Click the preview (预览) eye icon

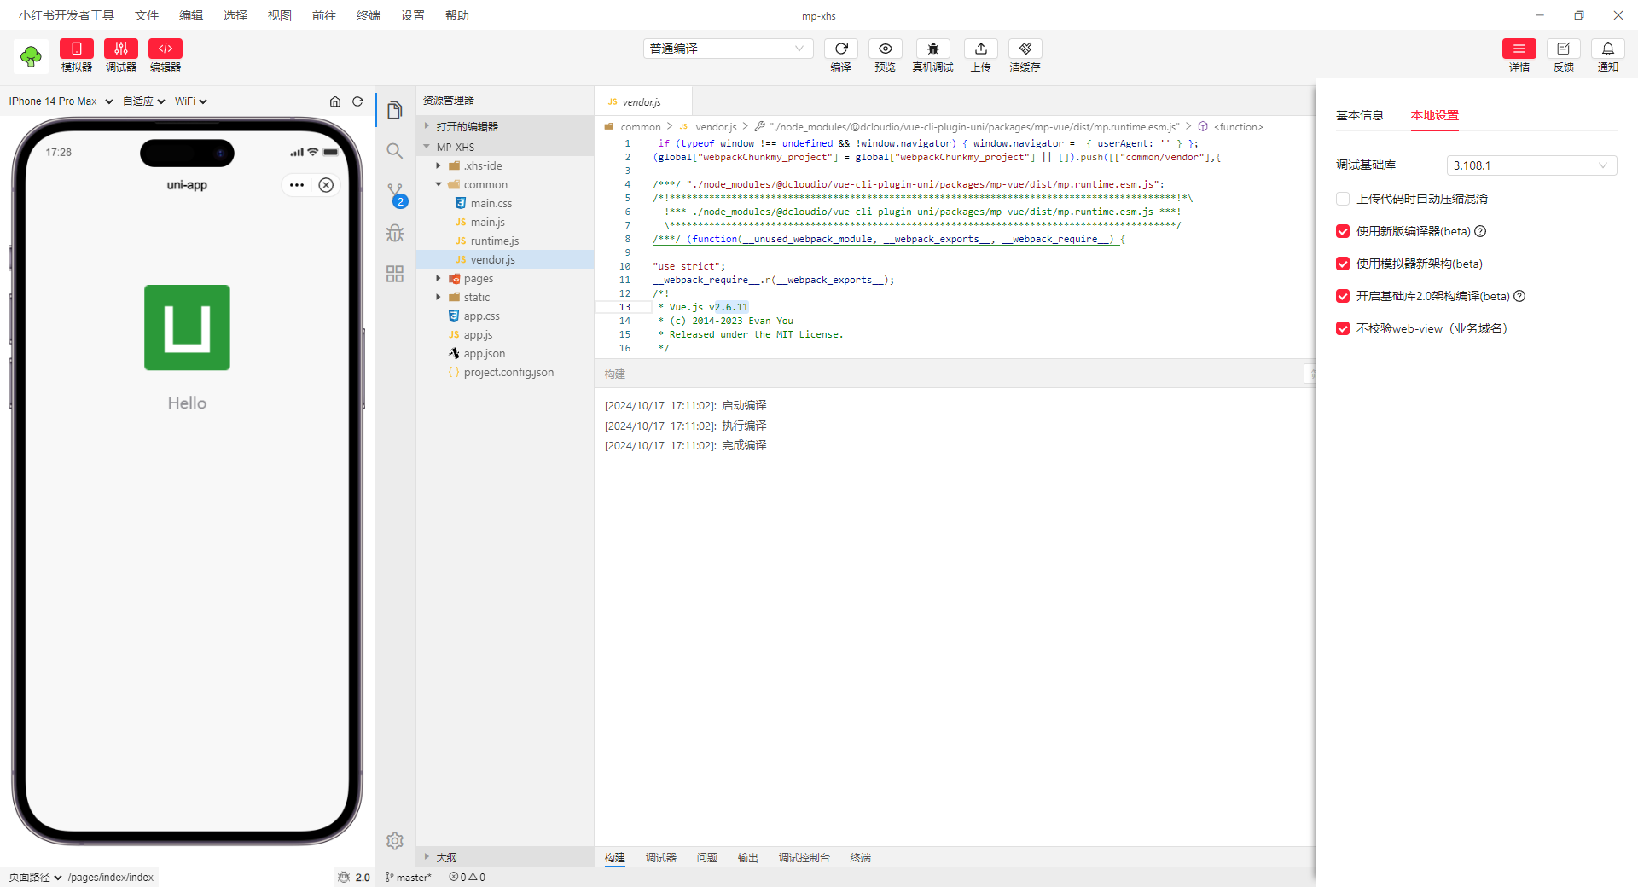click(x=886, y=49)
